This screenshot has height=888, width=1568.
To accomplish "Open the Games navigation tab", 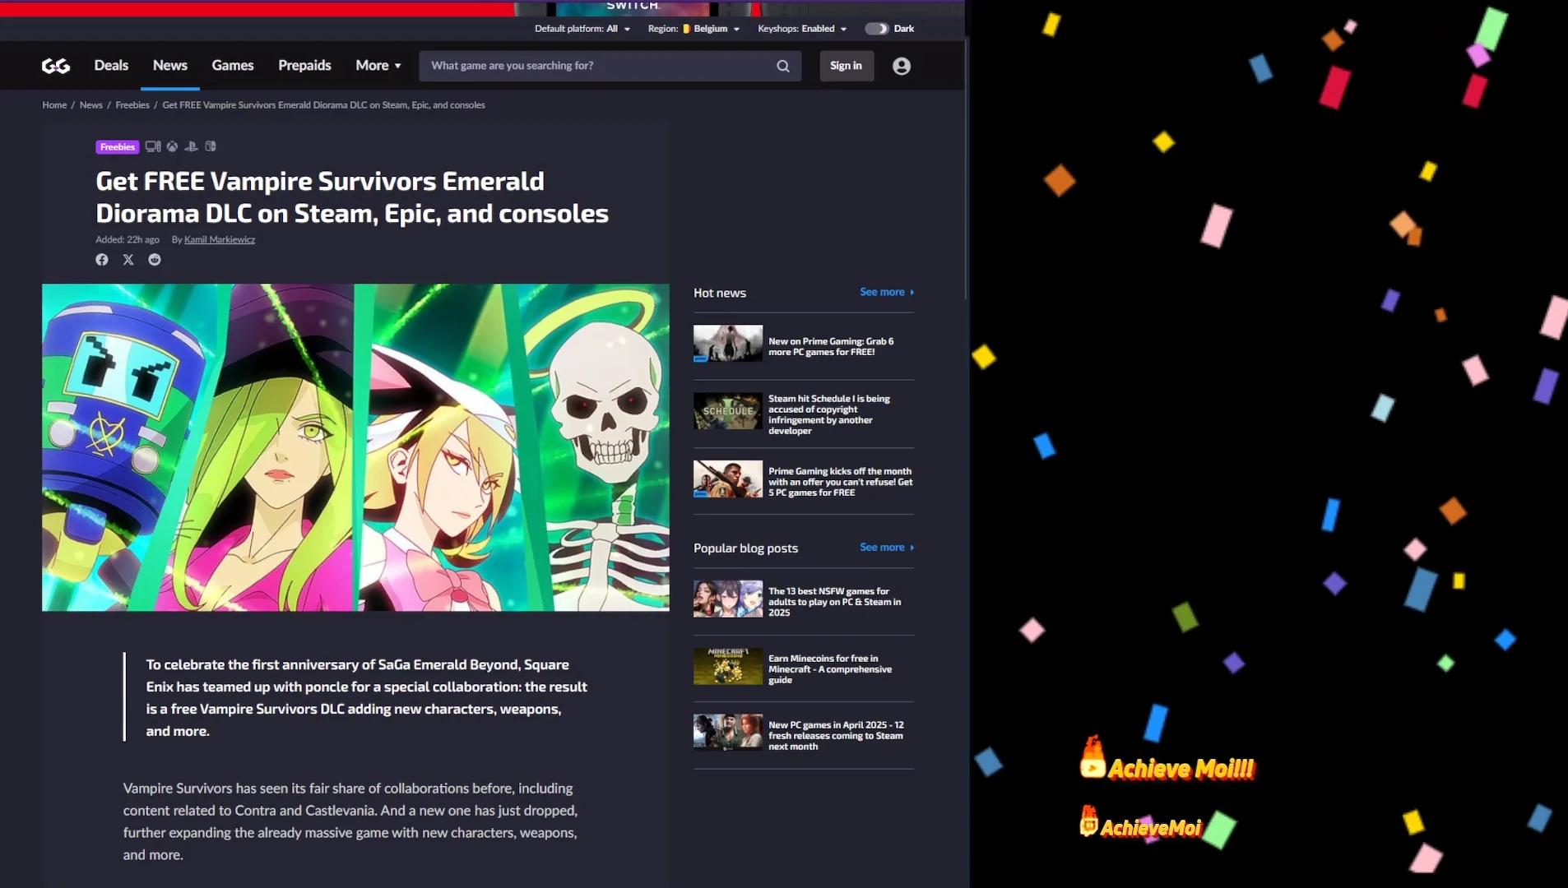I will (x=233, y=66).
